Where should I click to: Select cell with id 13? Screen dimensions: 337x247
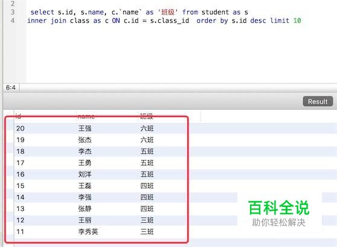[21, 208]
